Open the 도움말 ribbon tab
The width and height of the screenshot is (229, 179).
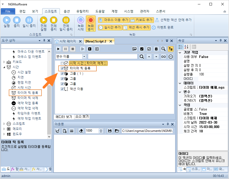[100, 11]
